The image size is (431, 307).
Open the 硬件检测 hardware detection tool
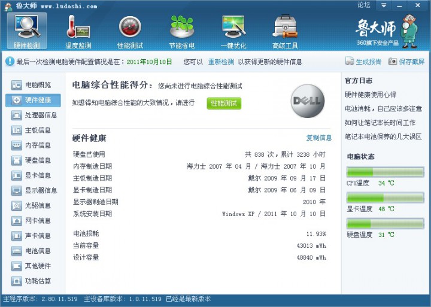click(x=27, y=30)
